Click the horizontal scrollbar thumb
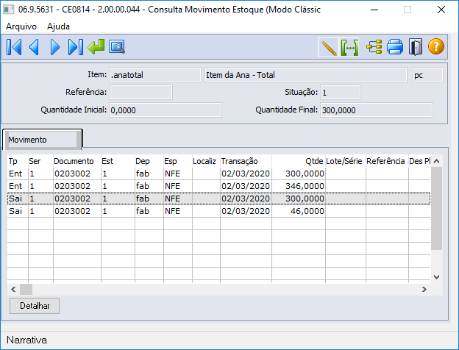 pos(26,290)
